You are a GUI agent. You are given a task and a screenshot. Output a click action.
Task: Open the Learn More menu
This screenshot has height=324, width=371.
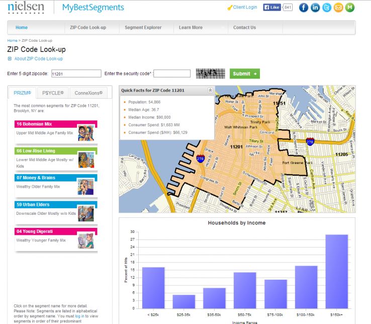coord(191,28)
